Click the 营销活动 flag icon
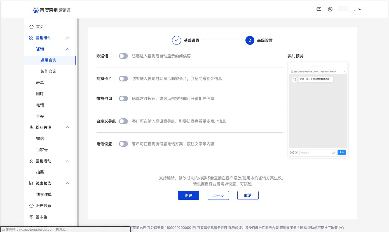The width and height of the screenshot is (389, 232). [x=31, y=161]
